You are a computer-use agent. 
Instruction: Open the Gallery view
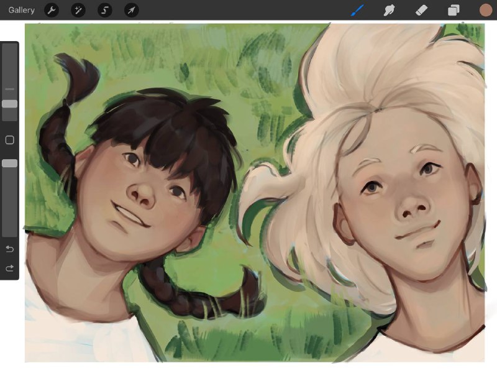pos(21,10)
